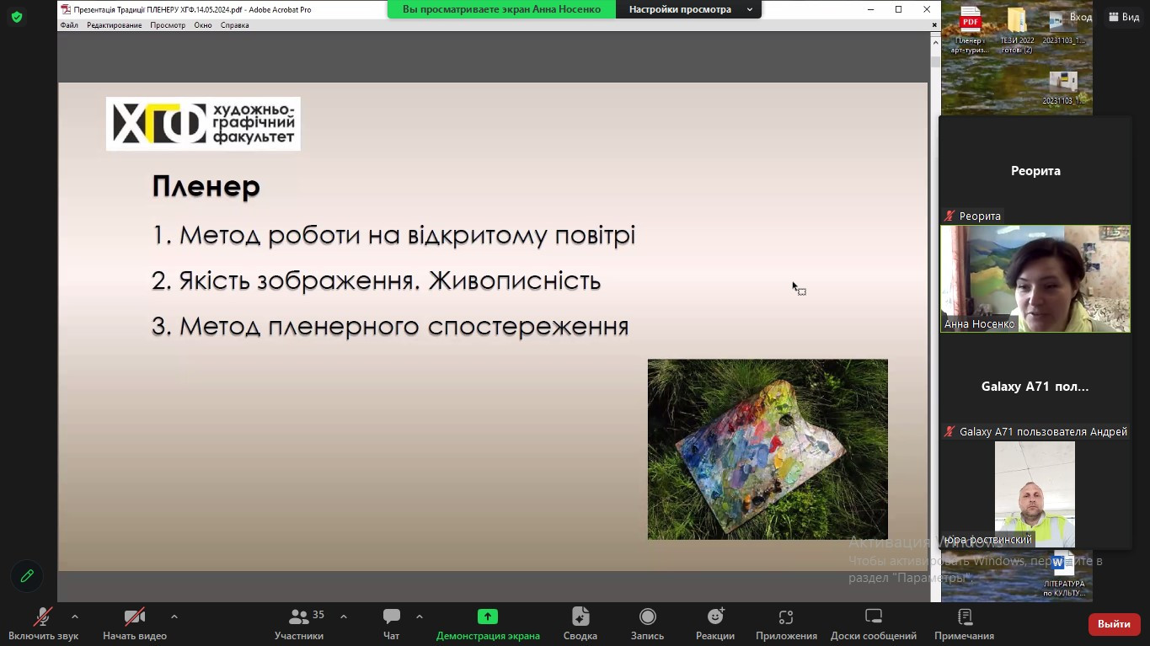
Task: Expand the arrow beside Участники
Action: (344, 617)
